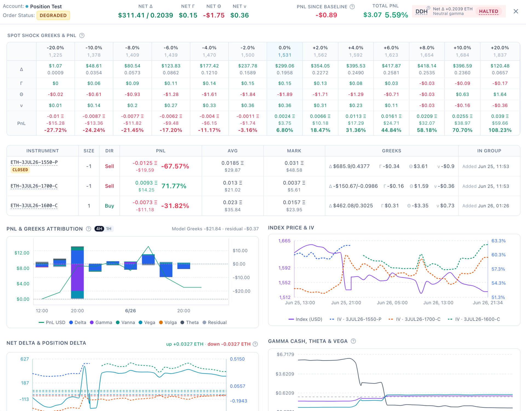526x411 pixels.
Task: Click the -67.57% PnL value
Action: [x=175, y=166]
